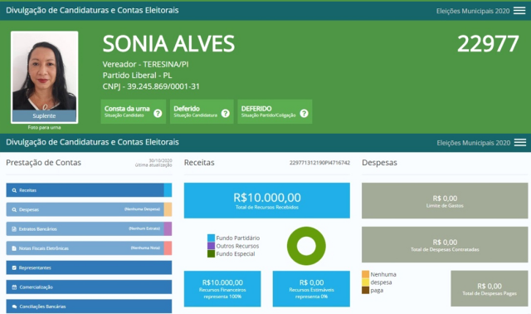Click the second Eleições Municipais 2020 text
The width and height of the screenshot is (531, 314).
tap(474, 143)
